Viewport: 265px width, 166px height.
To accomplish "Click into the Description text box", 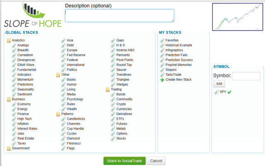I will point(119,15).
